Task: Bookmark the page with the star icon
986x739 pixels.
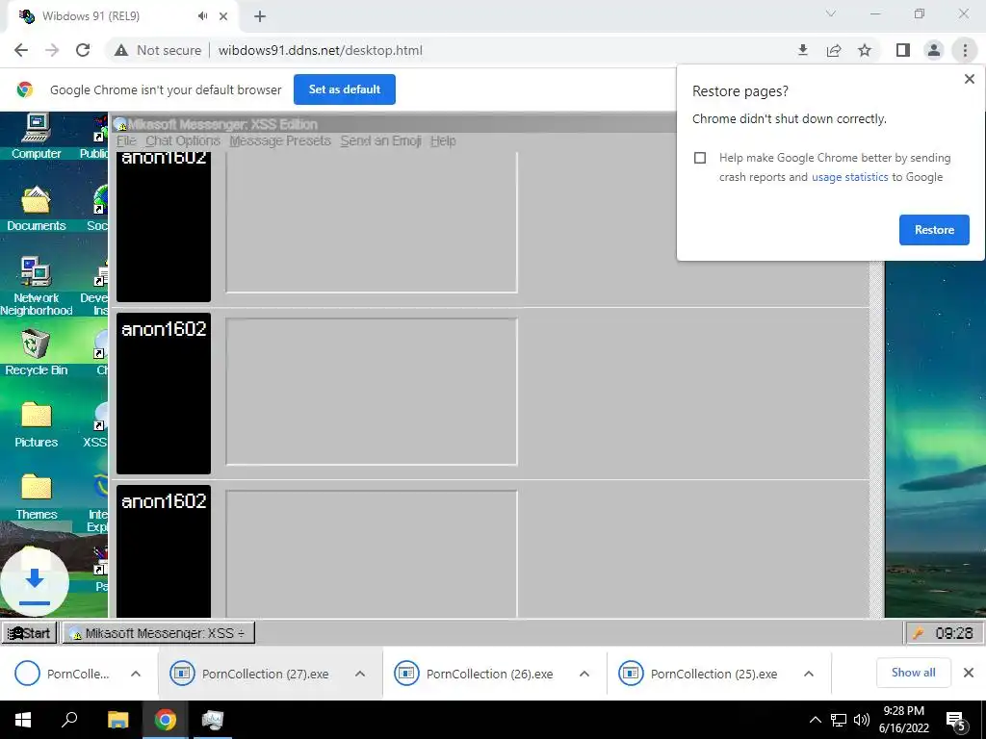Action: (x=865, y=50)
